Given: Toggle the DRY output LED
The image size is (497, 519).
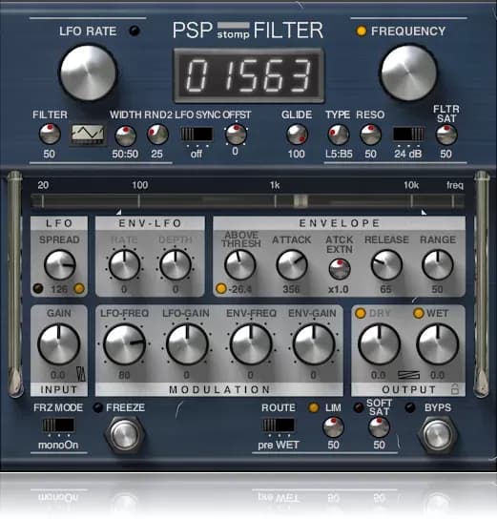Looking at the screenshot, I should pos(361,313).
